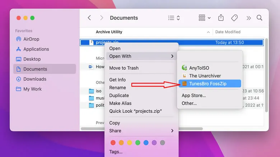This screenshot has height=157, width=280.
Task: Select AirDrop in sidebar
Action: coord(45,39)
